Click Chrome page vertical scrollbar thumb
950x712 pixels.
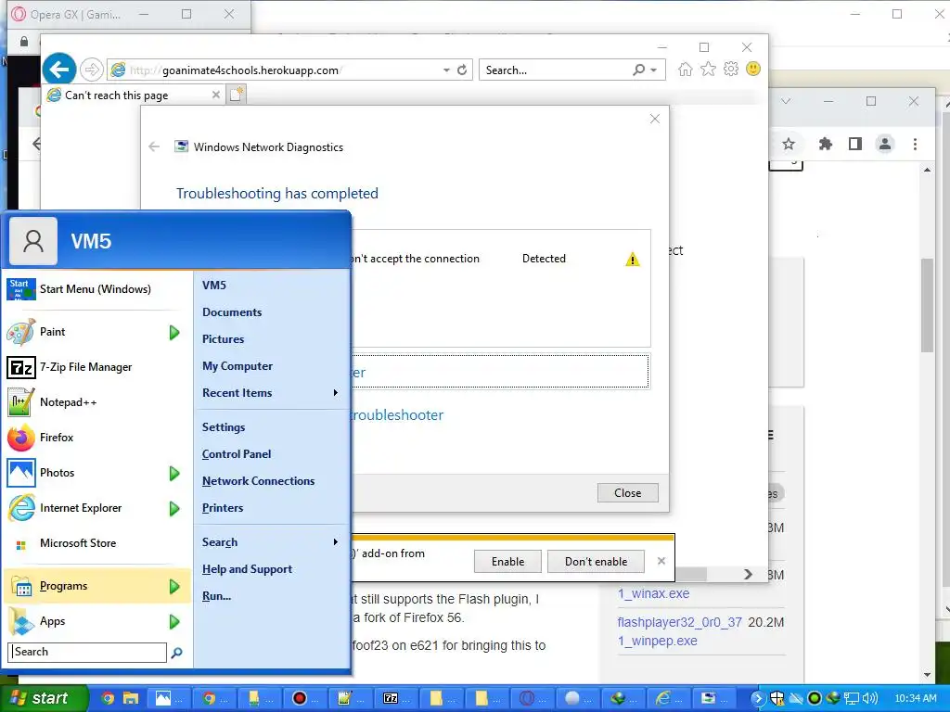pyautogui.click(x=927, y=304)
